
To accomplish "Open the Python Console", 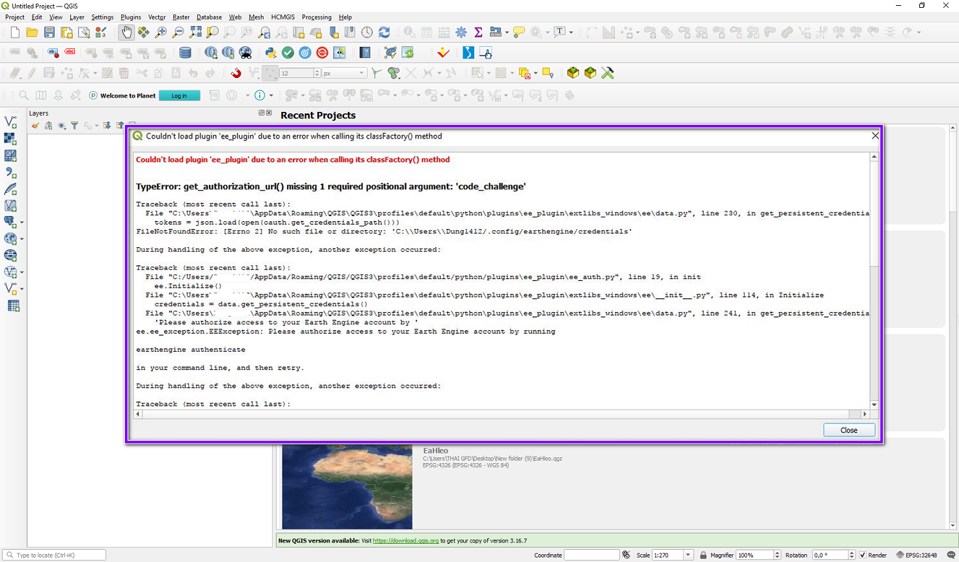I will coord(270,53).
